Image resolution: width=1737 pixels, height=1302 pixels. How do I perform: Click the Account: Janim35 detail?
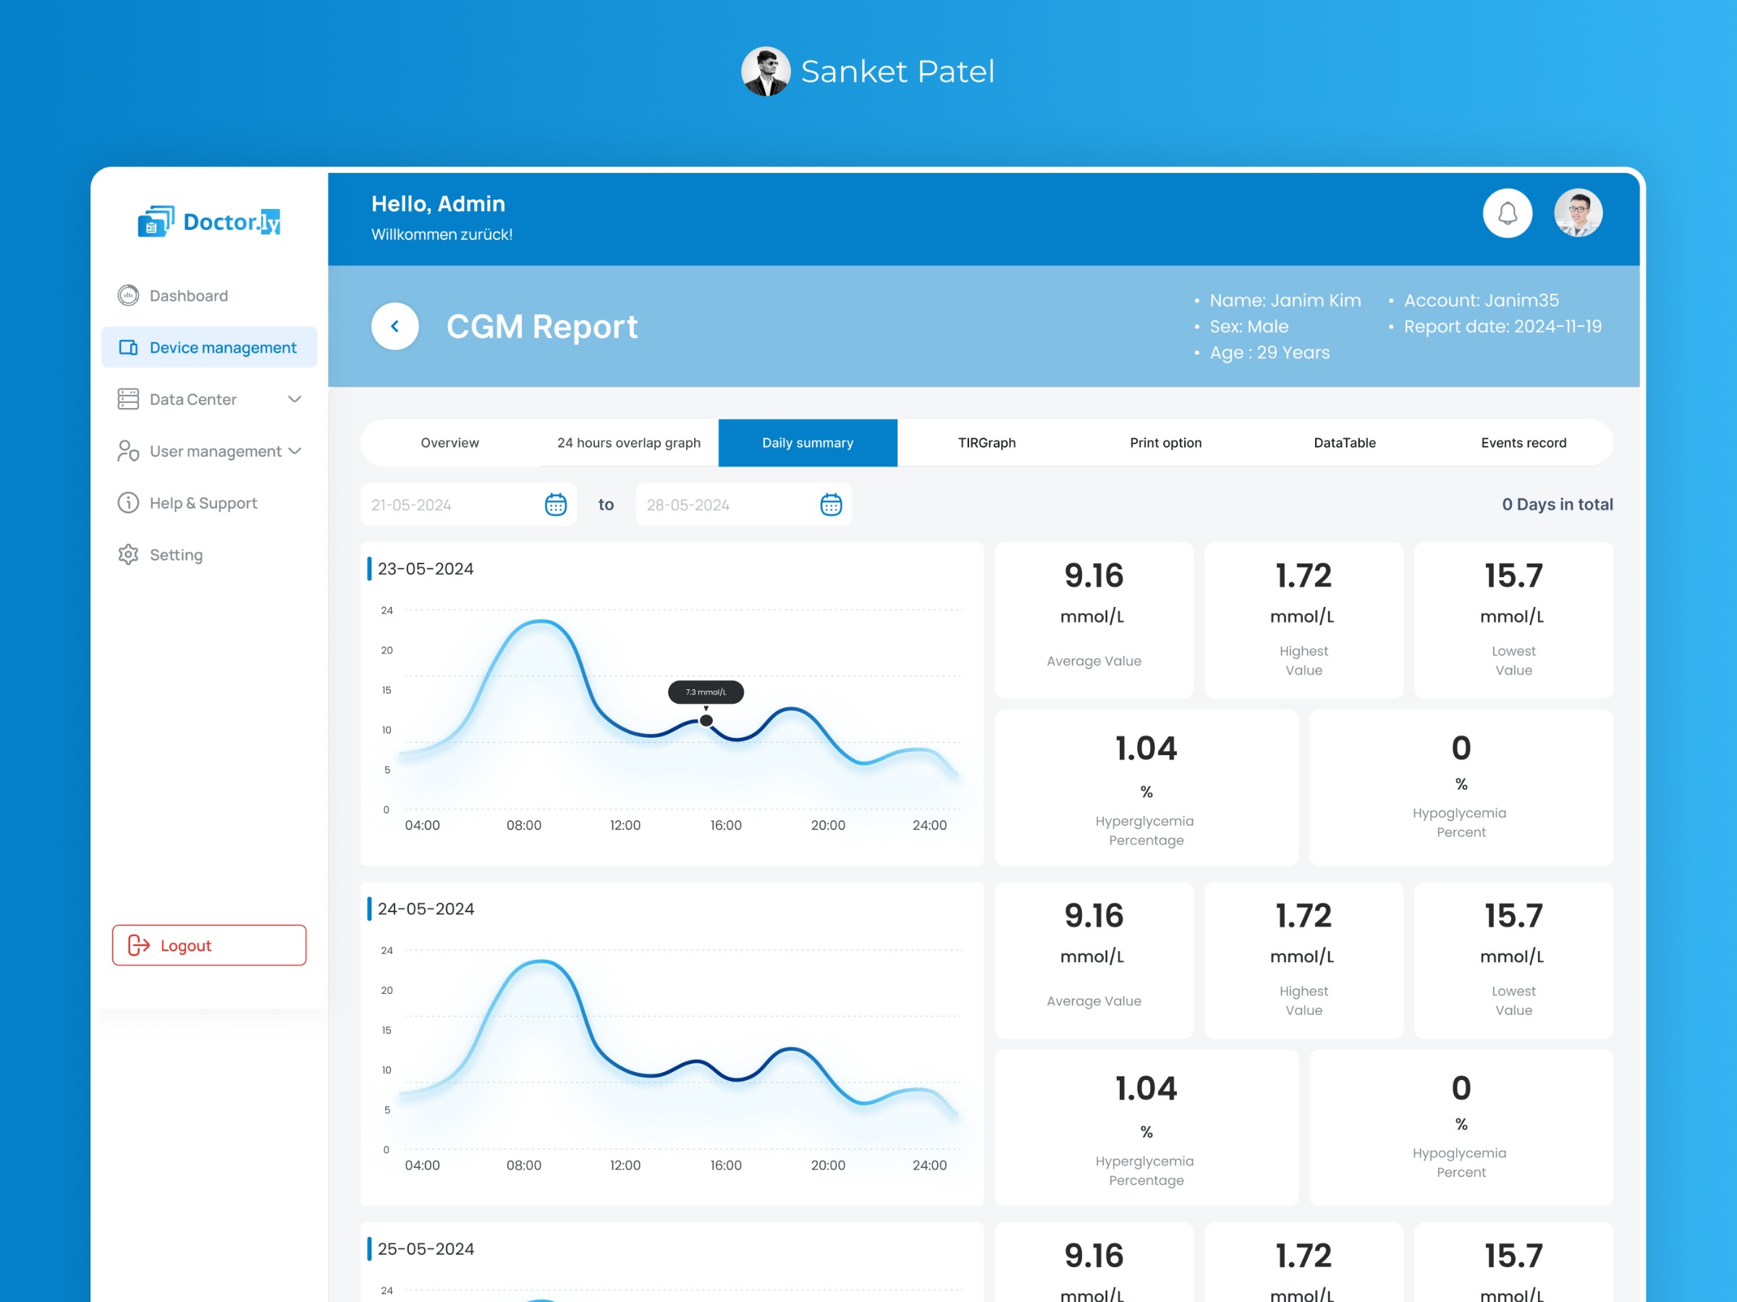(1481, 299)
